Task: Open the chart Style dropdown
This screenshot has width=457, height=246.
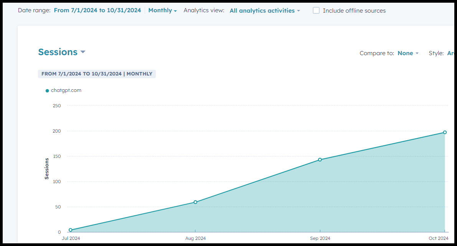Action: point(450,53)
